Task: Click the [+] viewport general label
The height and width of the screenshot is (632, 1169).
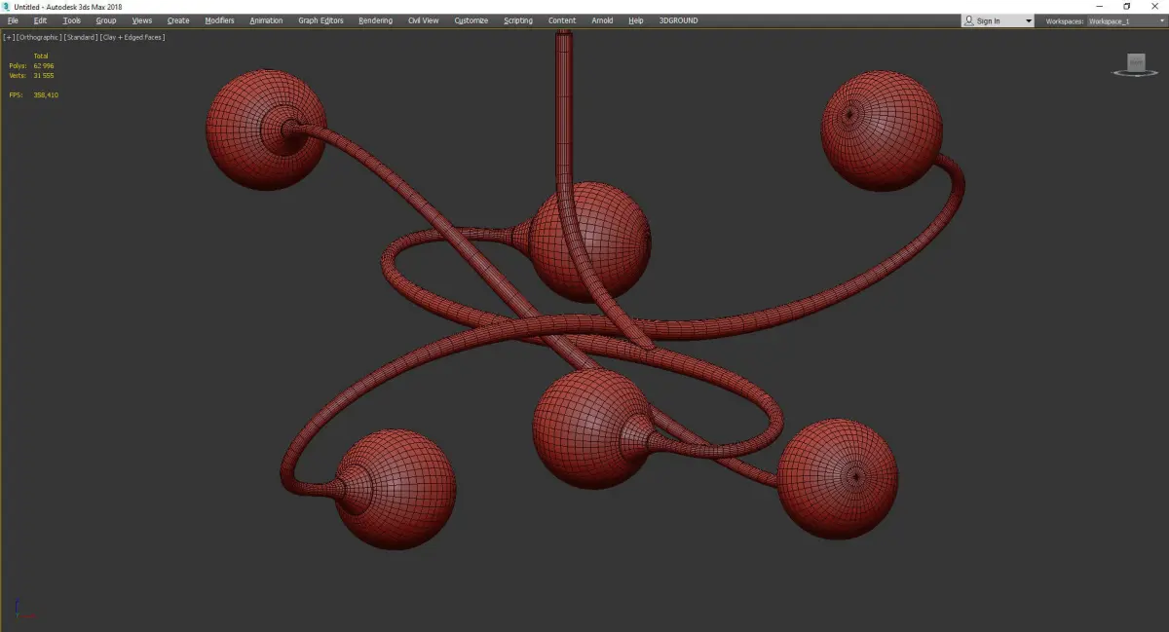Action: (9, 37)
